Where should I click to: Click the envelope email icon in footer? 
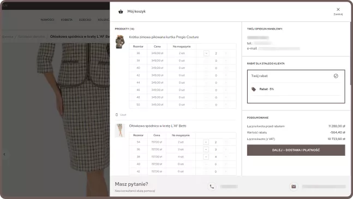tap(294, 186)
